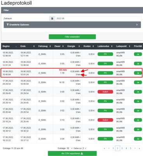Sort table by Beginn column arrow
Image resolution: width=143 pixels, height=156 pixels.
coord(16,46)
